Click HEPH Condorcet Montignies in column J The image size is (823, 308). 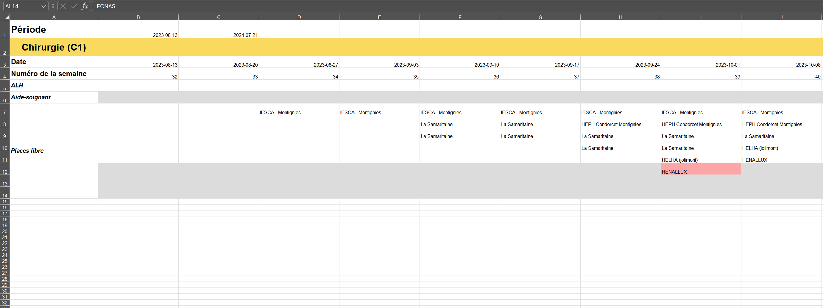tap(782, 121)
